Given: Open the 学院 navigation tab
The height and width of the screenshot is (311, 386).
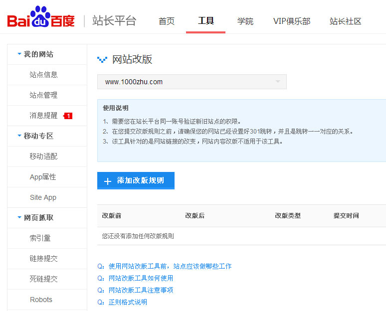Looking at the screenshot, I should pos(245,21).
